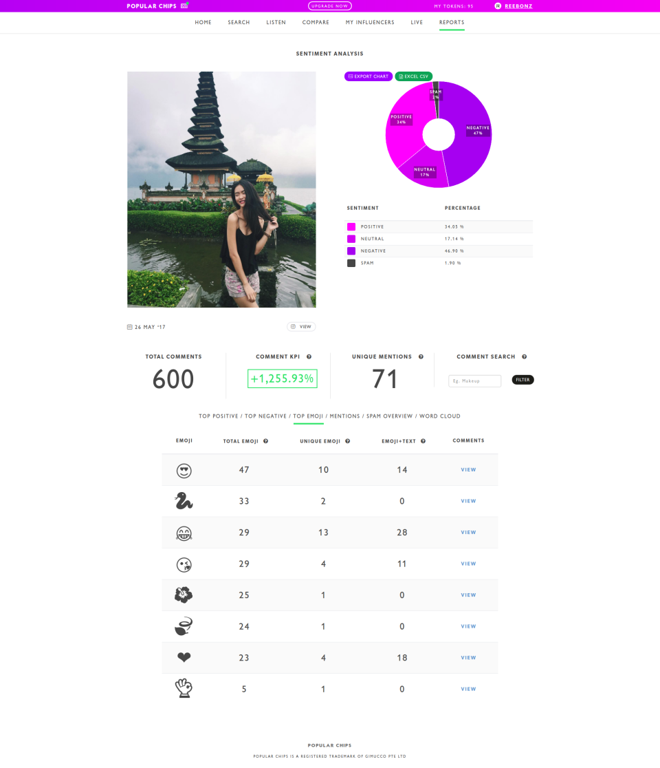Click the Positive sentiment color swatch

coord(351,227)
